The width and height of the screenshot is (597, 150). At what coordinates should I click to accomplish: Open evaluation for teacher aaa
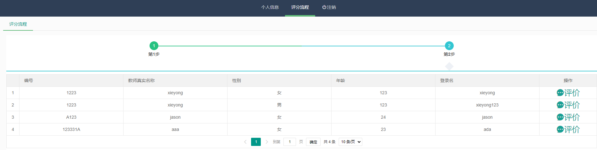click(x=568, y=129)
